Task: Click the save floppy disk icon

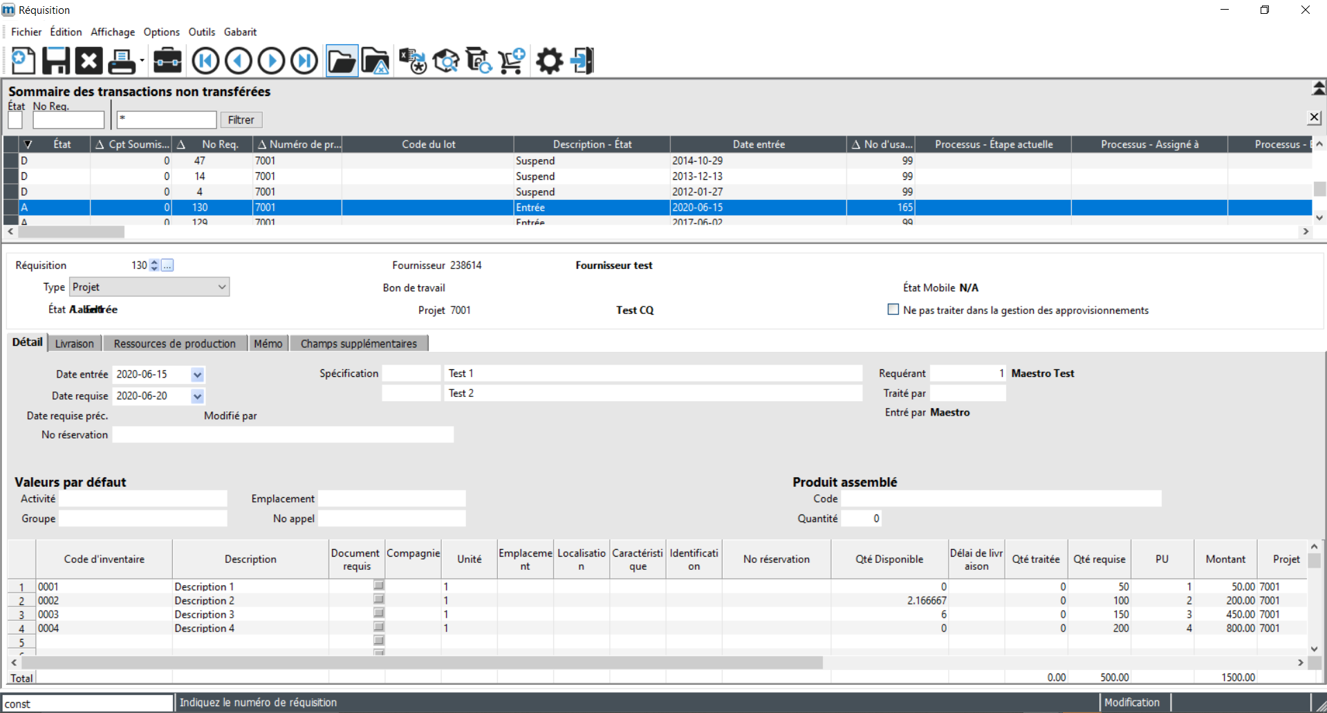Action: coord(56,61)
